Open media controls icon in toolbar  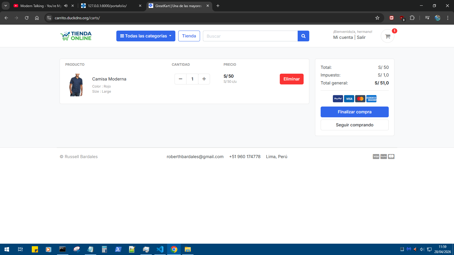pos(427,18)
